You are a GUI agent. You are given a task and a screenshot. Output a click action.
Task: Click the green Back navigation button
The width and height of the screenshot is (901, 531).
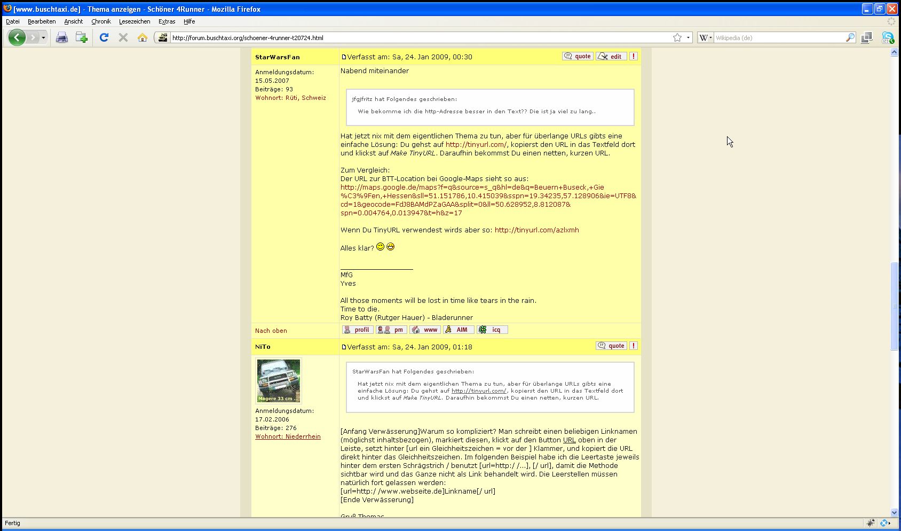pos(17,37)
